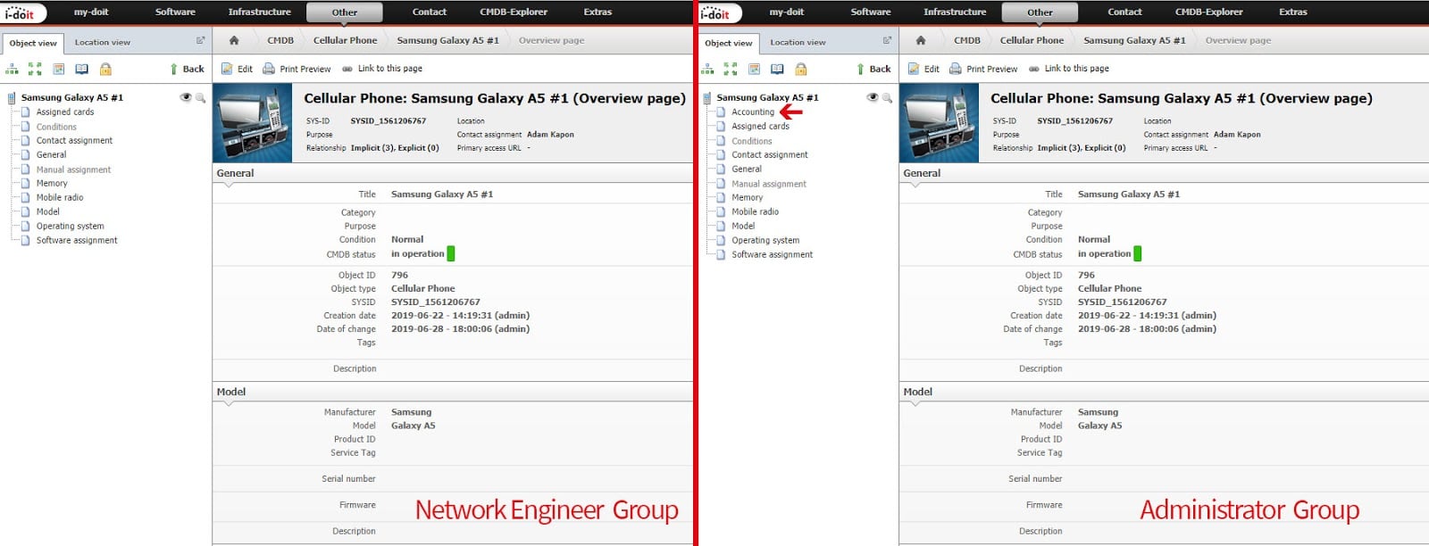Screen dimensions: 1429x546
Task: Pop out the right screenshot navigation panel icon
Action: click(887, 40)
